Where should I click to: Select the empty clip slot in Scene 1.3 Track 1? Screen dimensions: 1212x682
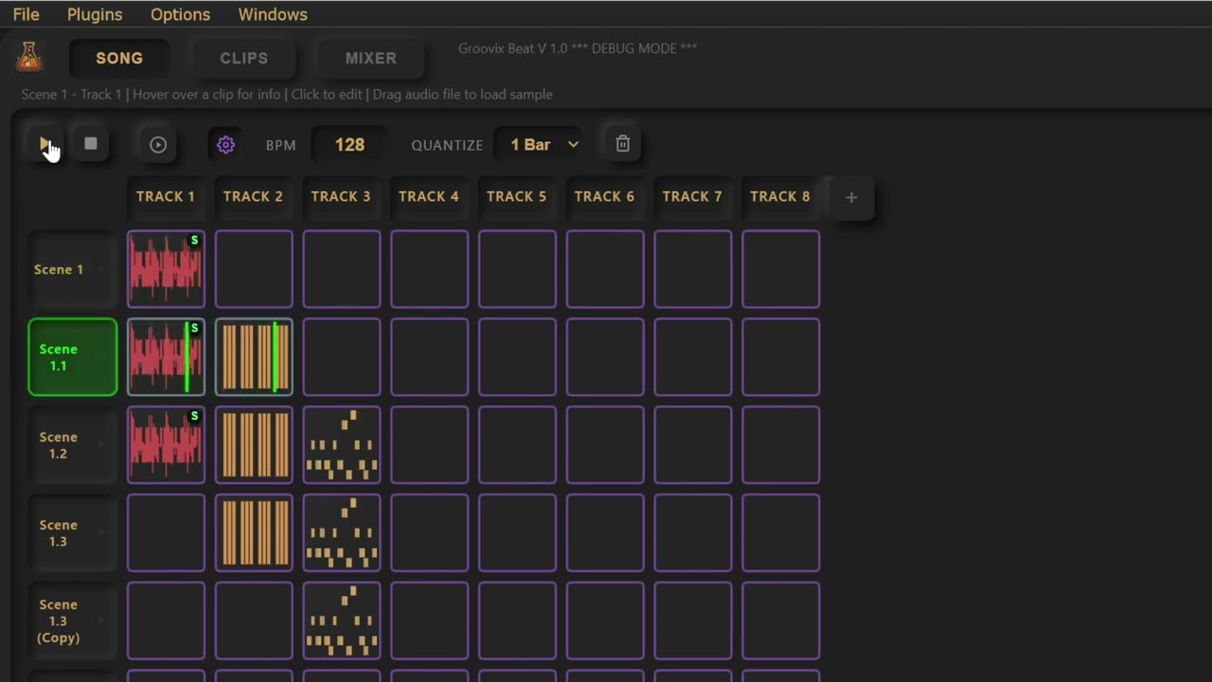166,533
